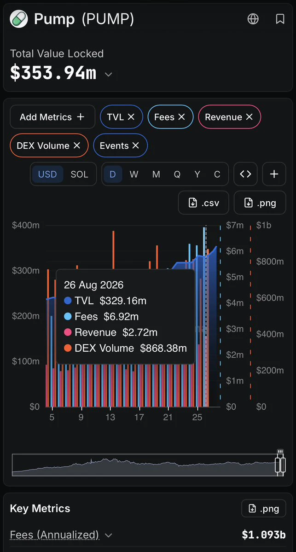Toggle the Events chip label
The width and height of the screenshot is (296, 552).
tap(114, 145)
